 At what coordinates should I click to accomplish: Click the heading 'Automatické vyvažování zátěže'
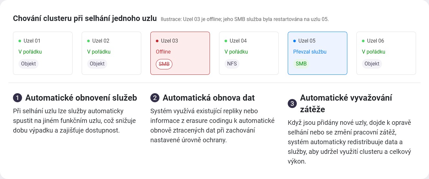tap(346, 104)
